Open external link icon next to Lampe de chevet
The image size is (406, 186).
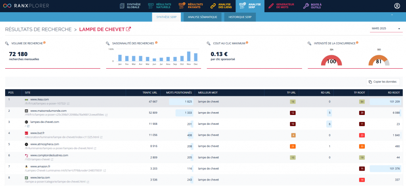pos(128,29)
